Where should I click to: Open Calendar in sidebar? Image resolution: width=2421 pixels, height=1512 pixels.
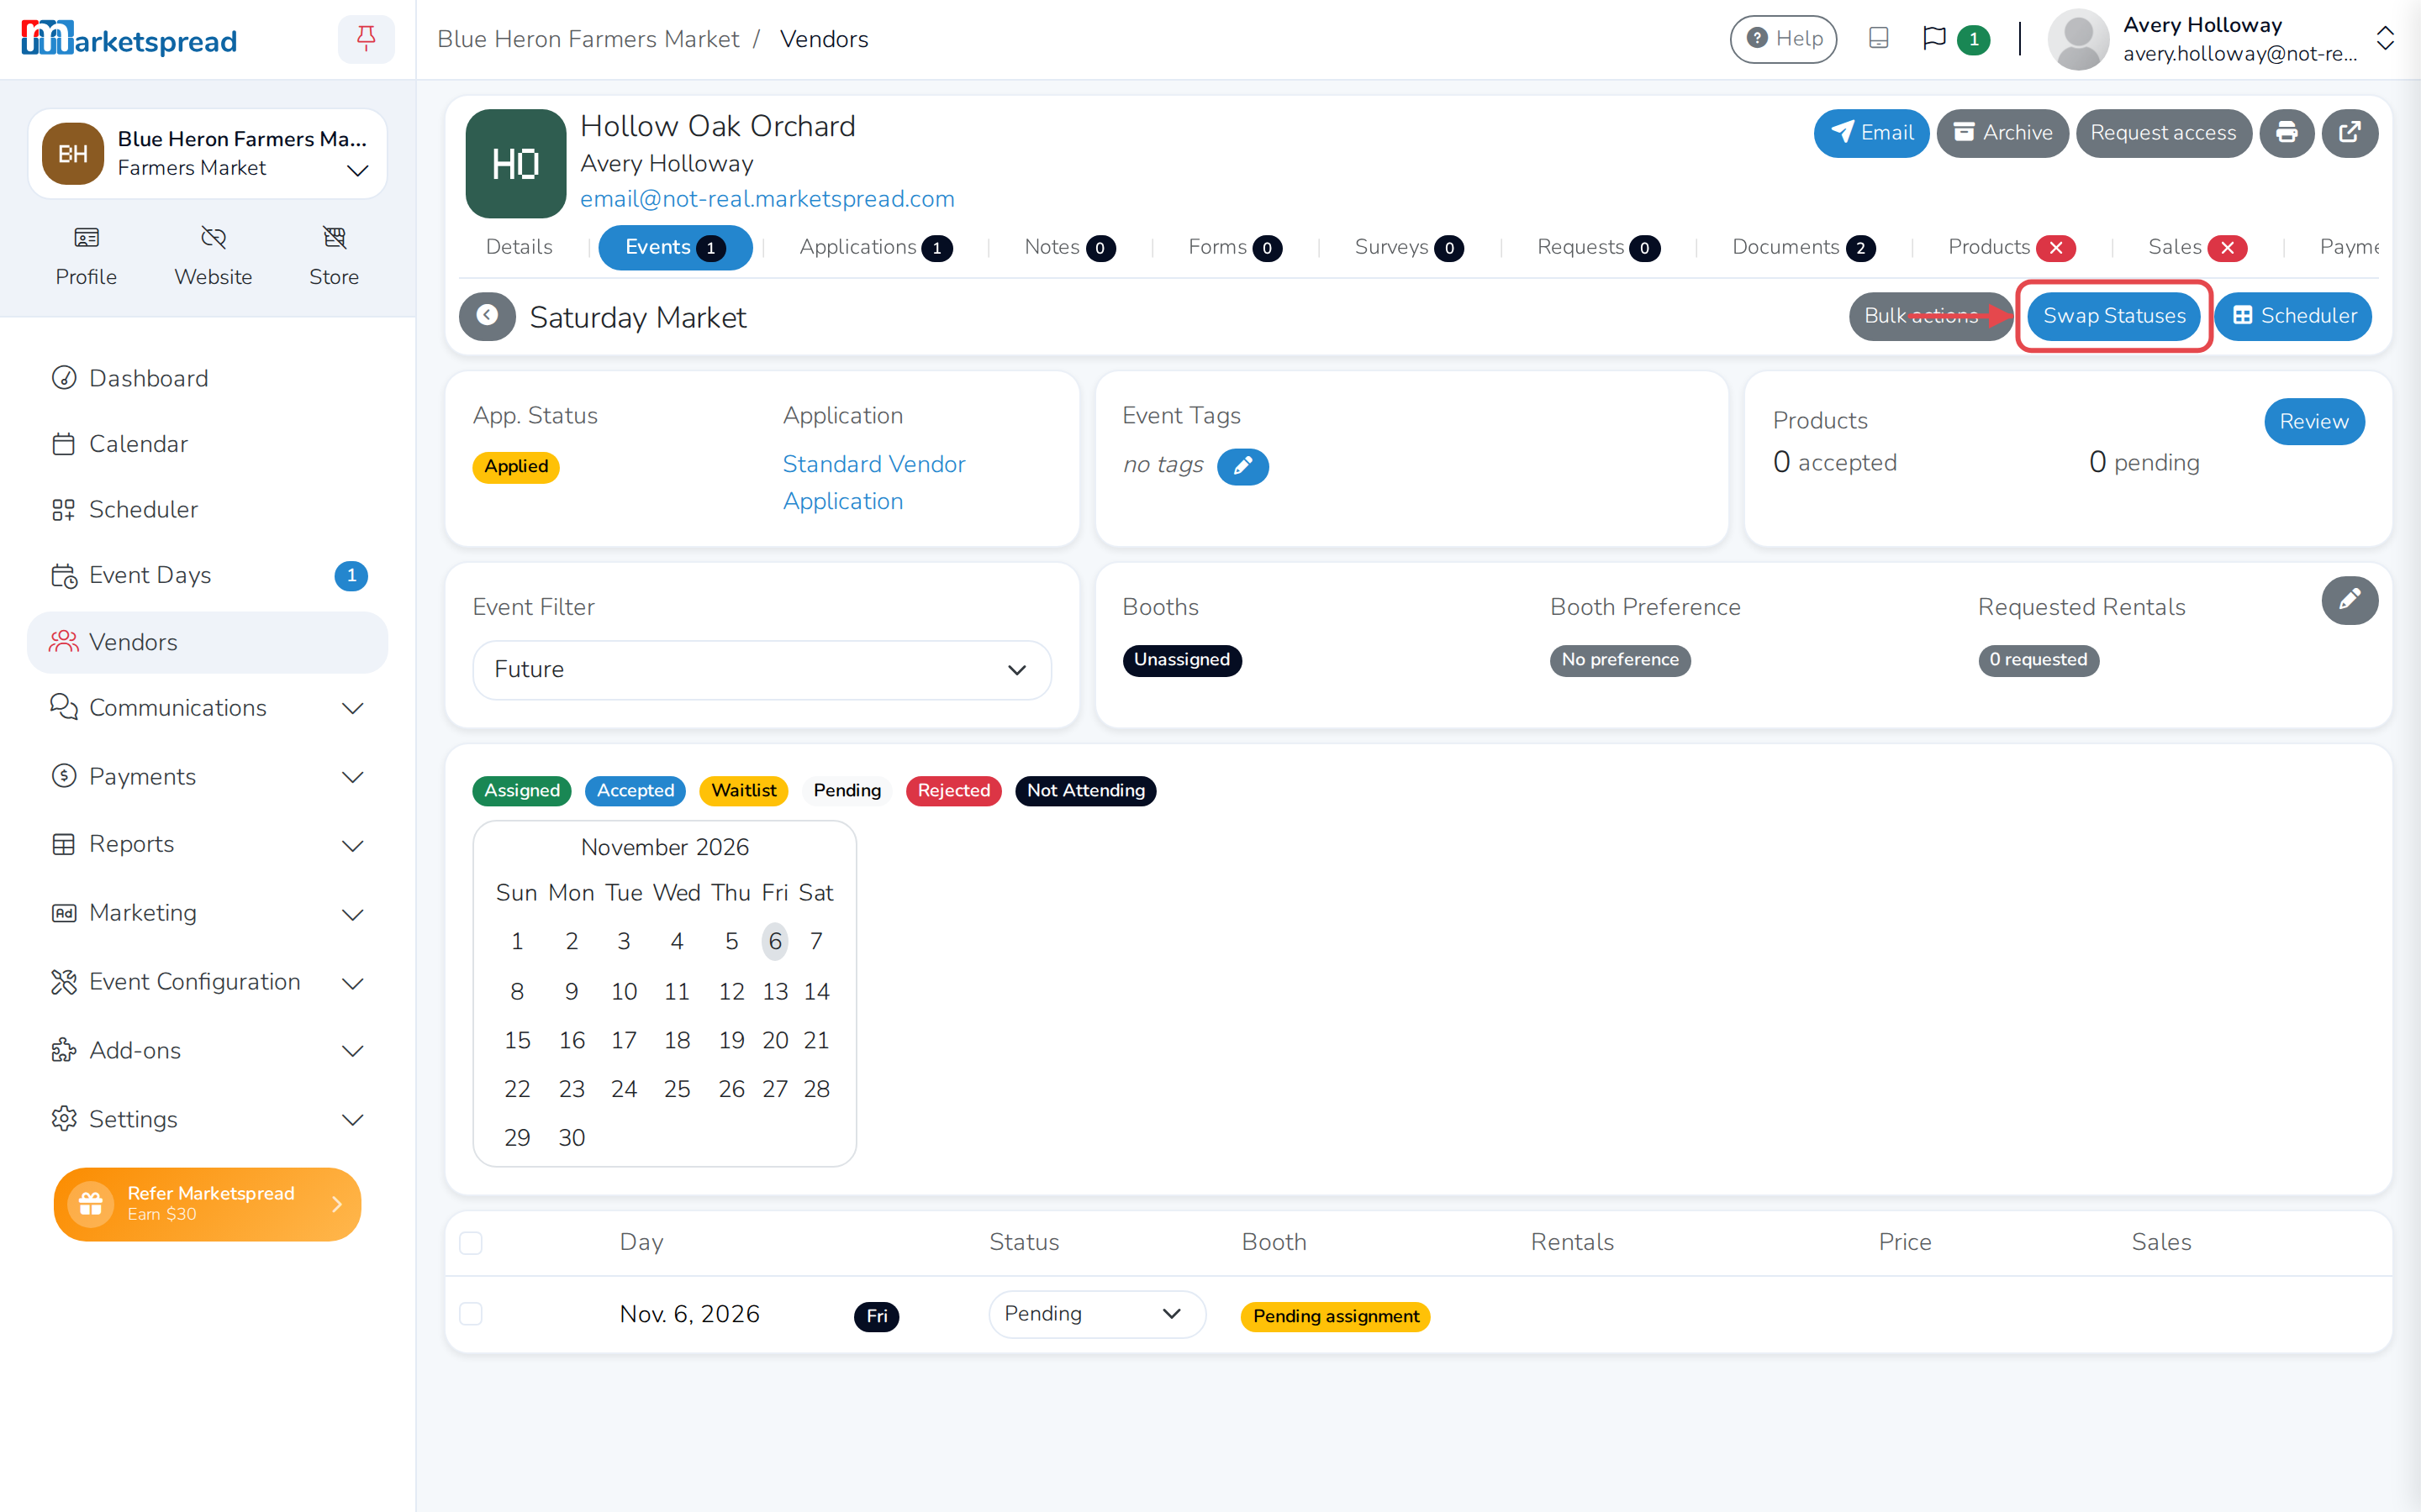tap(208, 444)
